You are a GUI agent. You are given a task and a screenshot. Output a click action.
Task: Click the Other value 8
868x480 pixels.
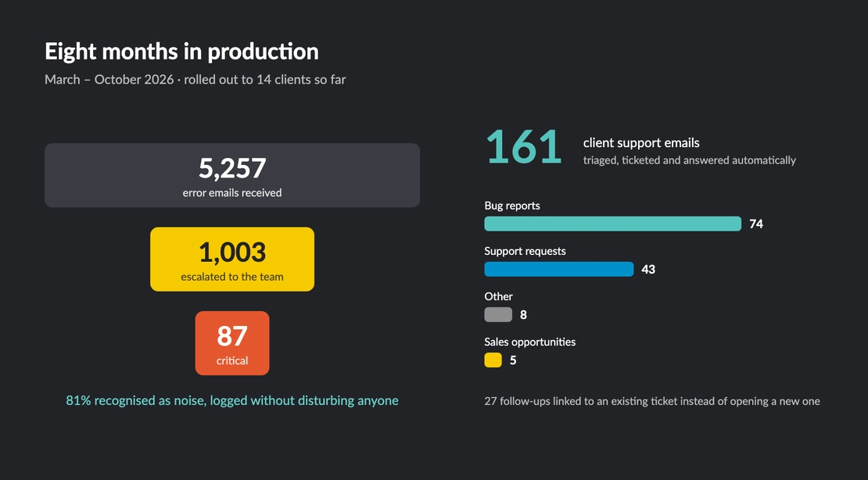tap(523, 314)
